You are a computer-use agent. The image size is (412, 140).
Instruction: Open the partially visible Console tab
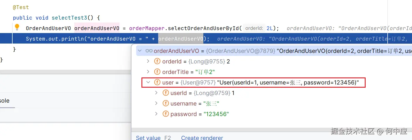5,101
